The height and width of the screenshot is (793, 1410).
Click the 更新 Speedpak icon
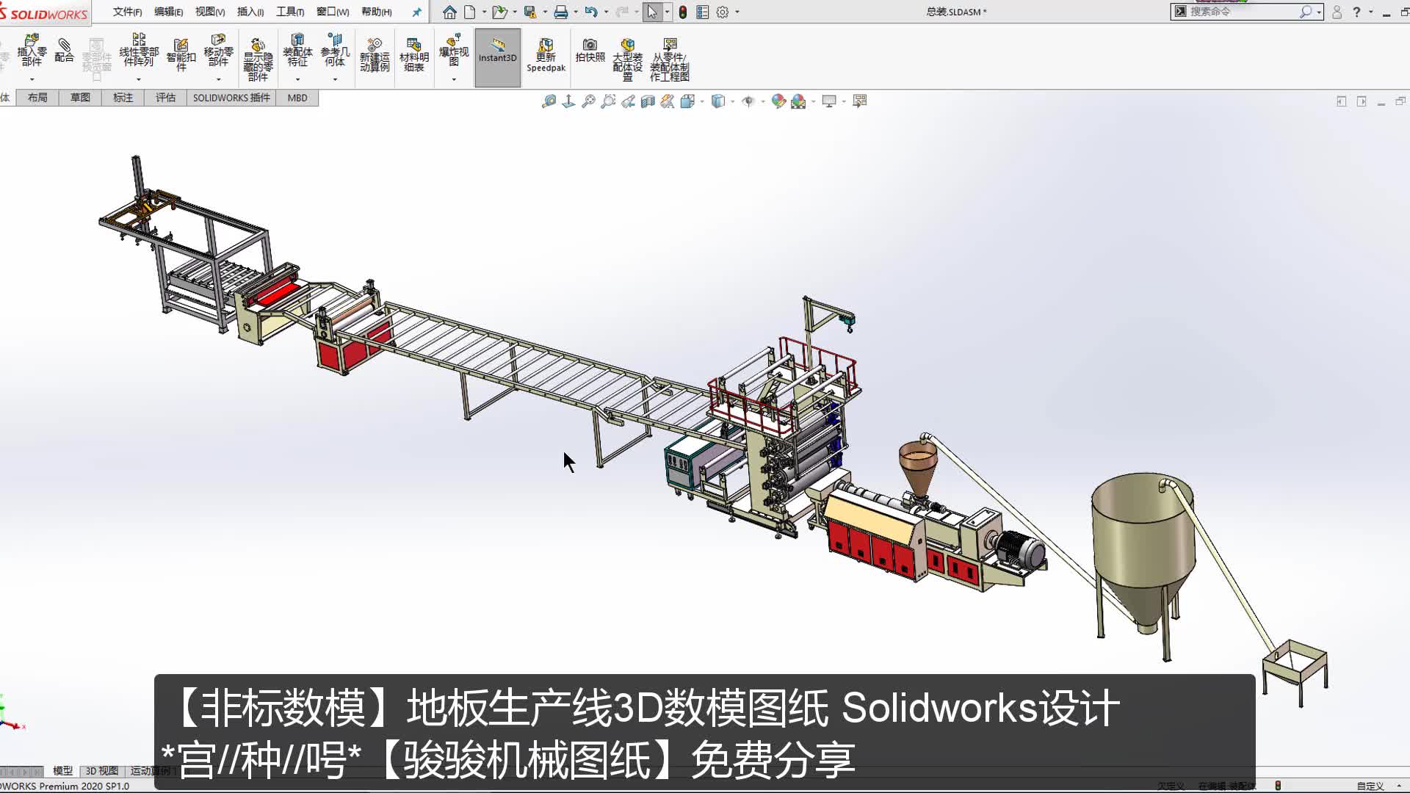click(x=545, y=51)
